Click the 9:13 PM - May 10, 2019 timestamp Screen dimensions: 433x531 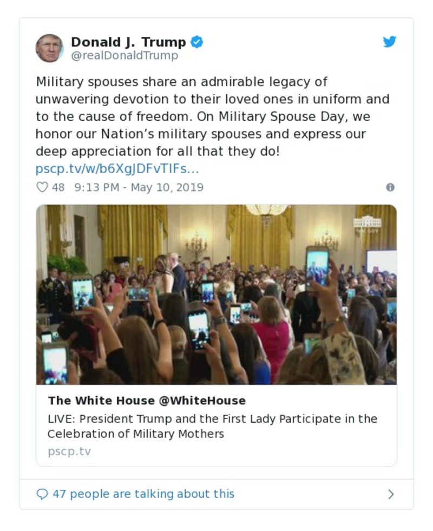pyautogui.click(x=139, y=187)
